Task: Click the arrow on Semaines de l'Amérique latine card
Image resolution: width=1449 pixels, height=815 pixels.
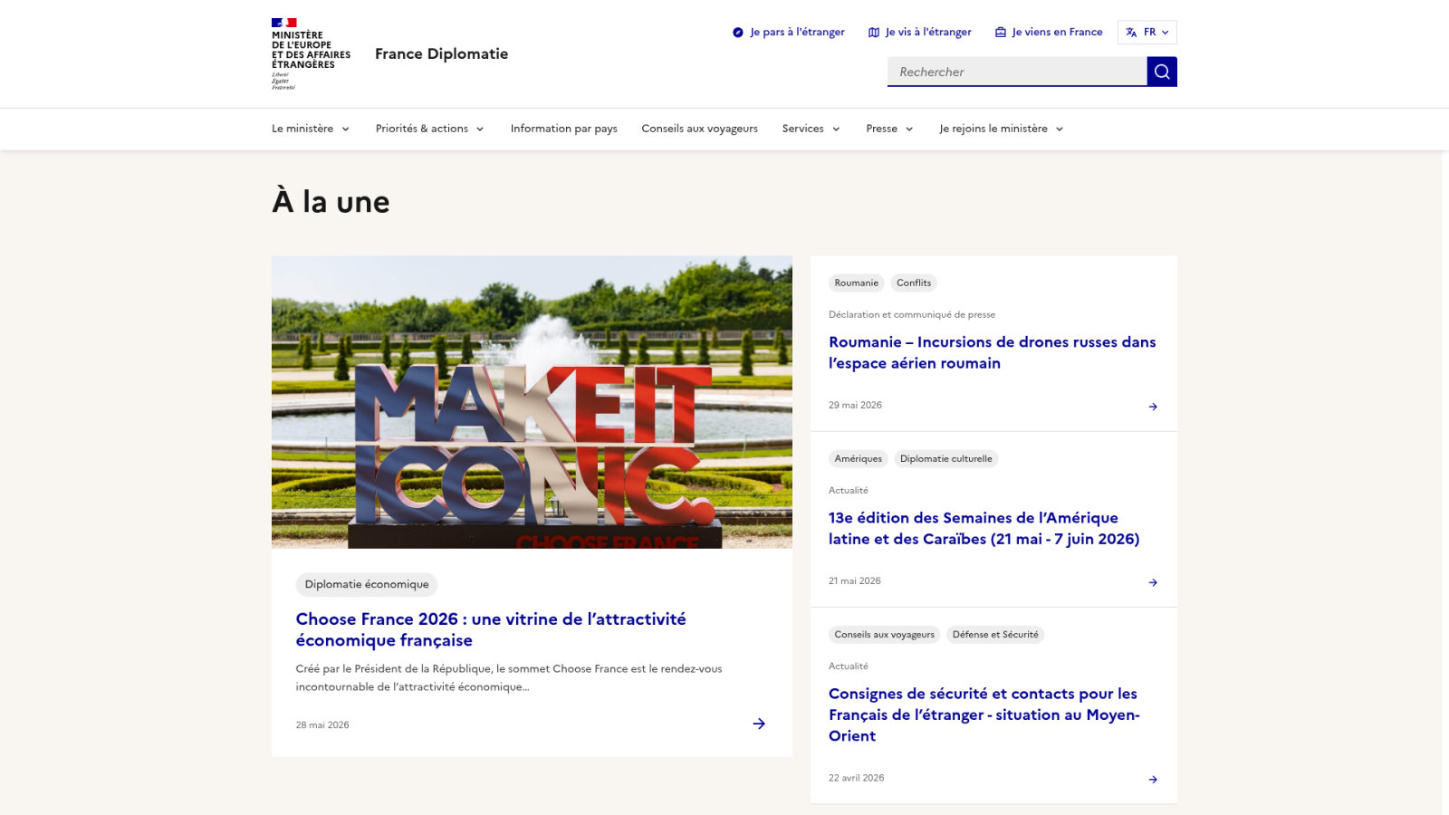Action: (x=1153, y=582)
